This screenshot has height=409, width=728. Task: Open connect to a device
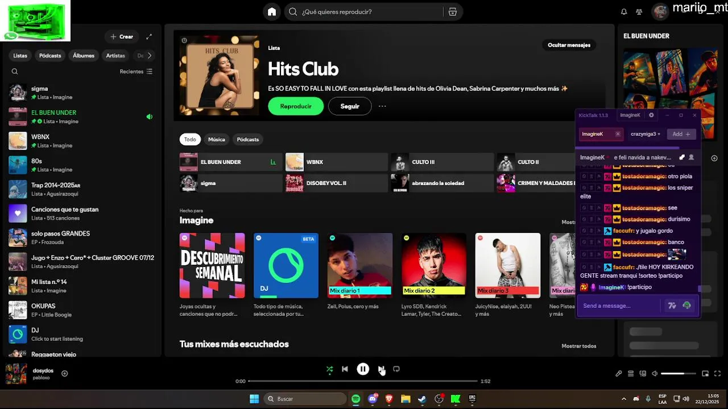click(643, 373)
